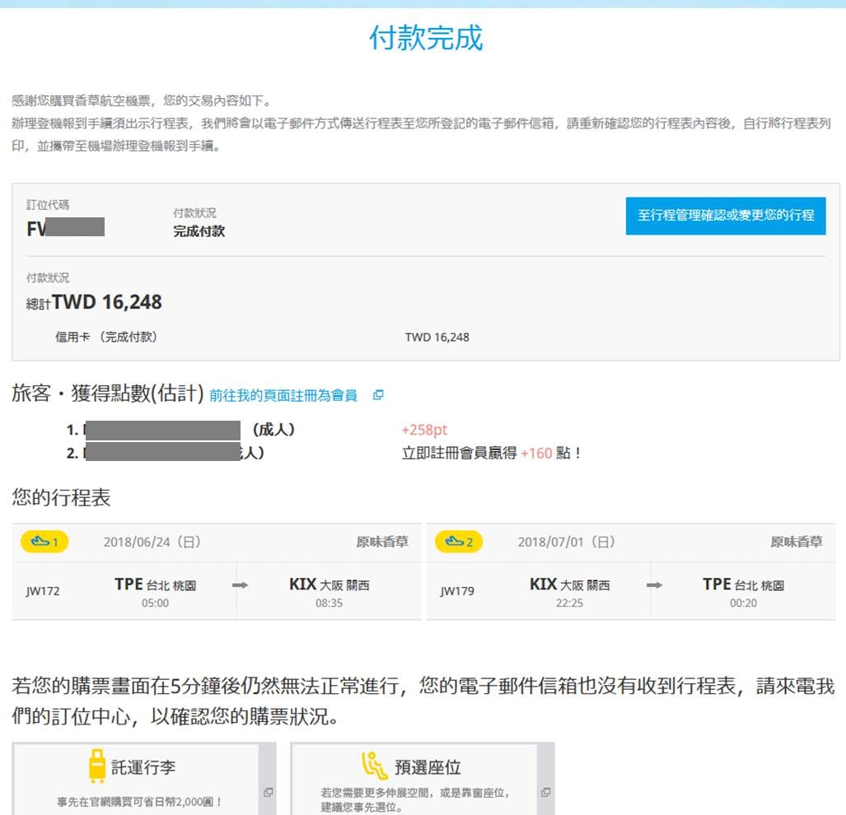
Task: Select the 事先在官網購買可省日幣2,000圓 text
Action: point(139,802)
